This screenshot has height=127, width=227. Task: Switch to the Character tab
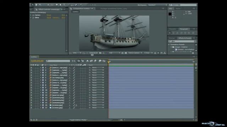coord(173,29)
